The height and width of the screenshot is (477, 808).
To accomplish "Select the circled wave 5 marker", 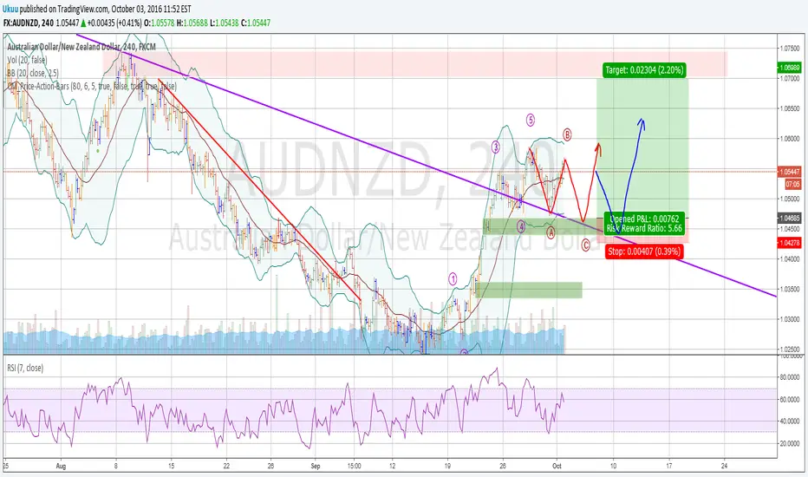I will tap(531, 121).
